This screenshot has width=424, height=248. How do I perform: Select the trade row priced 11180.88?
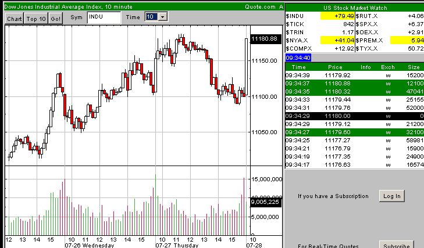tap(355, 84)
